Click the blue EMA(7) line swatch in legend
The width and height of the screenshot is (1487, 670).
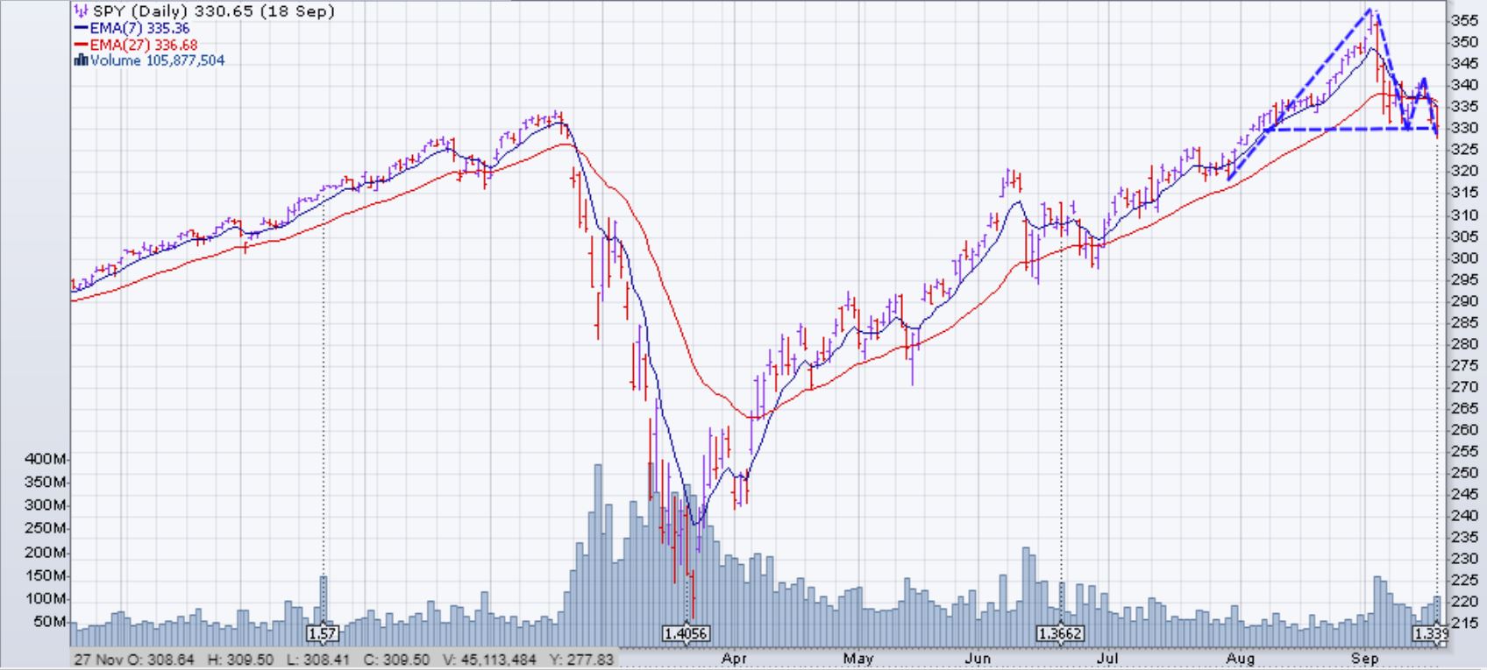[x=81, y=29]
